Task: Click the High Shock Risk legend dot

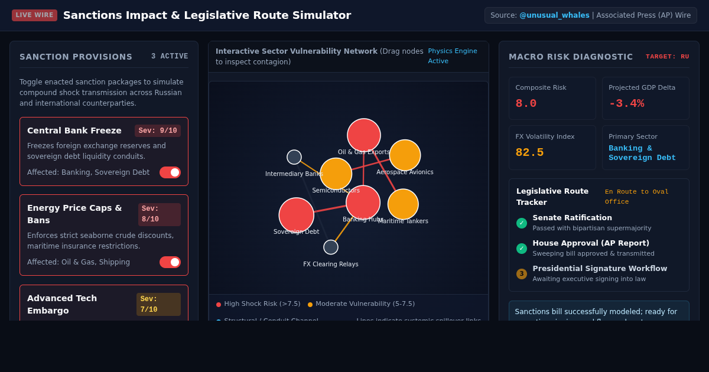Action: tap(219, 305)
